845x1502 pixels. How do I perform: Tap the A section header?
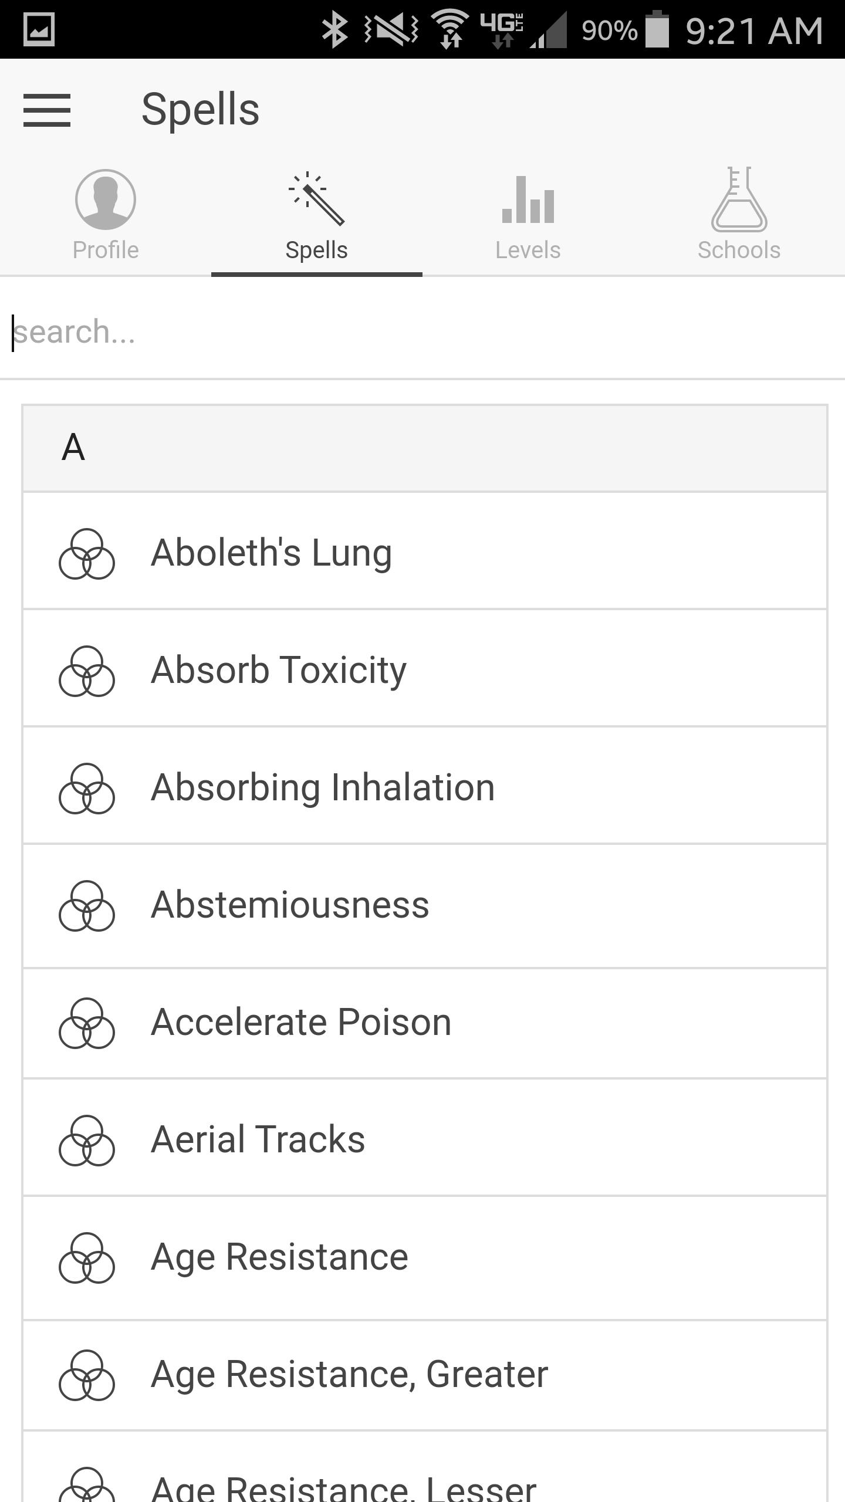coord(425,448)
